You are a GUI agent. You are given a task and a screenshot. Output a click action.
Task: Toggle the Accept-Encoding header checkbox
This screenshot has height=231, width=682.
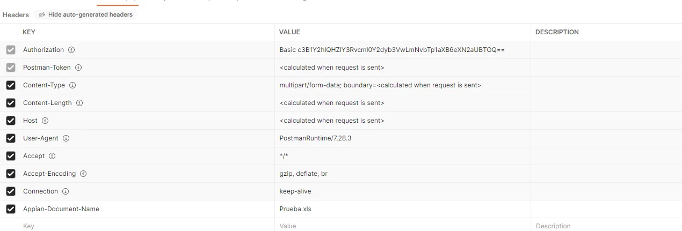(x=10, y=174)
